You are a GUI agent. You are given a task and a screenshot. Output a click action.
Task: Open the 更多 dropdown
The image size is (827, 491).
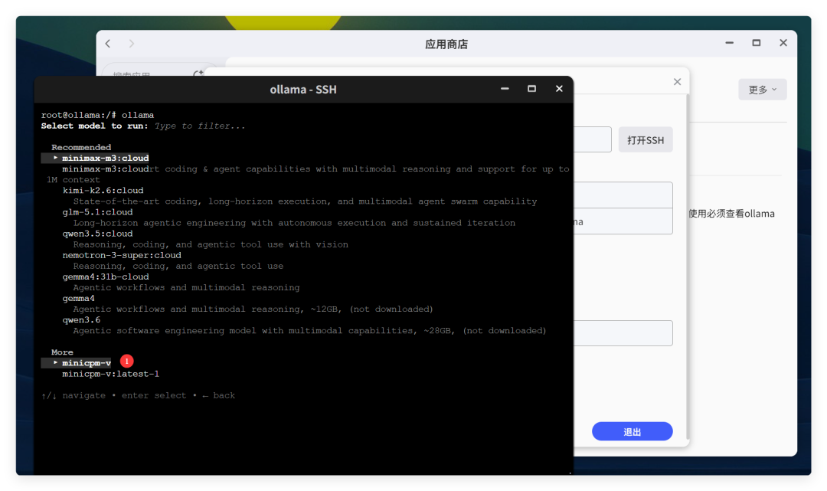click(762, 90)
